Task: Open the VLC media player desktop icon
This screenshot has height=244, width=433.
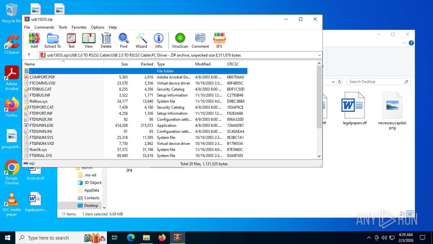Action: point(12,204)
